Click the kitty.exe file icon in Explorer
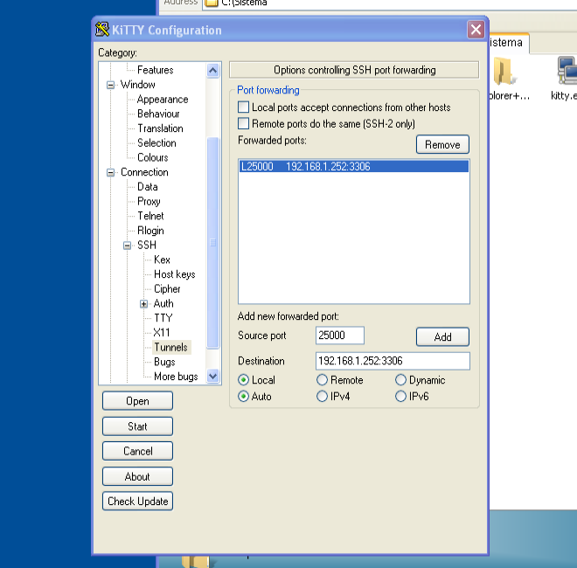Screen dimensions: 577x568 (567, 71)
